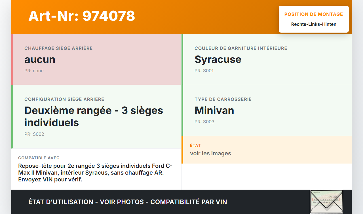The height and width of the screenshot is (214, 363).
Task: Open 'voir les images' under ÉTAT
Action: (x=210, y=153)
